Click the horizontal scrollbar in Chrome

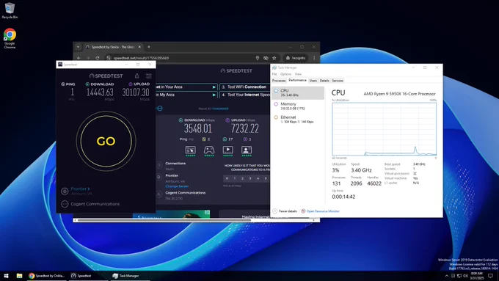pyautogui.click(x=164, y=220)
